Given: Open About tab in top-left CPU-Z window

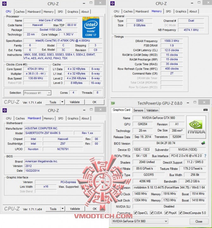Looking at the screenshot, I should pos(85,12).
